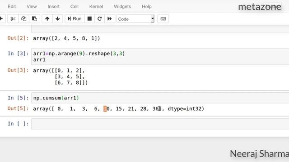Open the Kernel menu
The height and width of the screenshot is (162, 289).
(x=96, y=7)
